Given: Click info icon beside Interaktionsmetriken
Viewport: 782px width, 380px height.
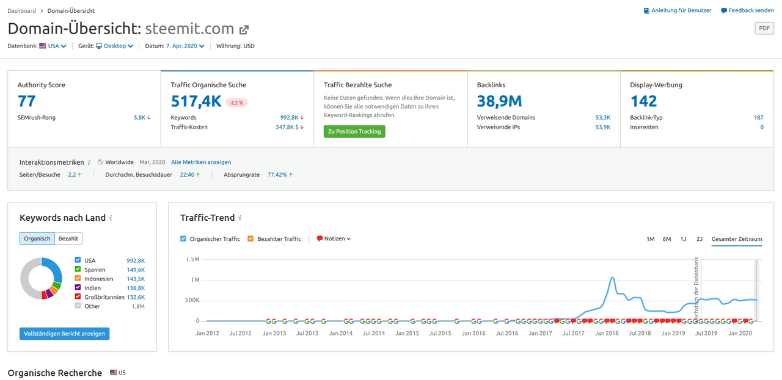Looking at the screenshot, I should pyautogui.click(x=89, y=163).
